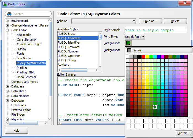The image size is (193, 138).
Task: Click the selected green diamond swatch
Action: pos(155,107)
